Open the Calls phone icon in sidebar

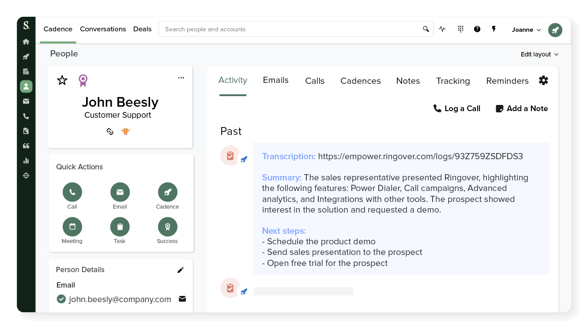pos(26,116)
